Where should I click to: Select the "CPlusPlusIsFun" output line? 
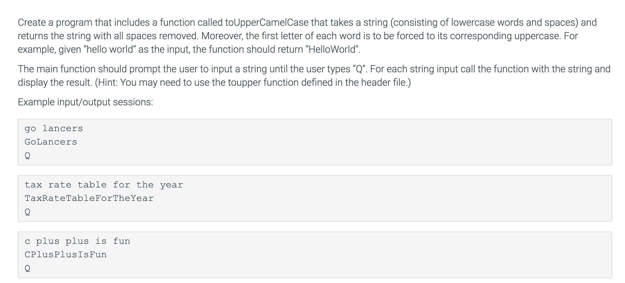tap(66, 255)
